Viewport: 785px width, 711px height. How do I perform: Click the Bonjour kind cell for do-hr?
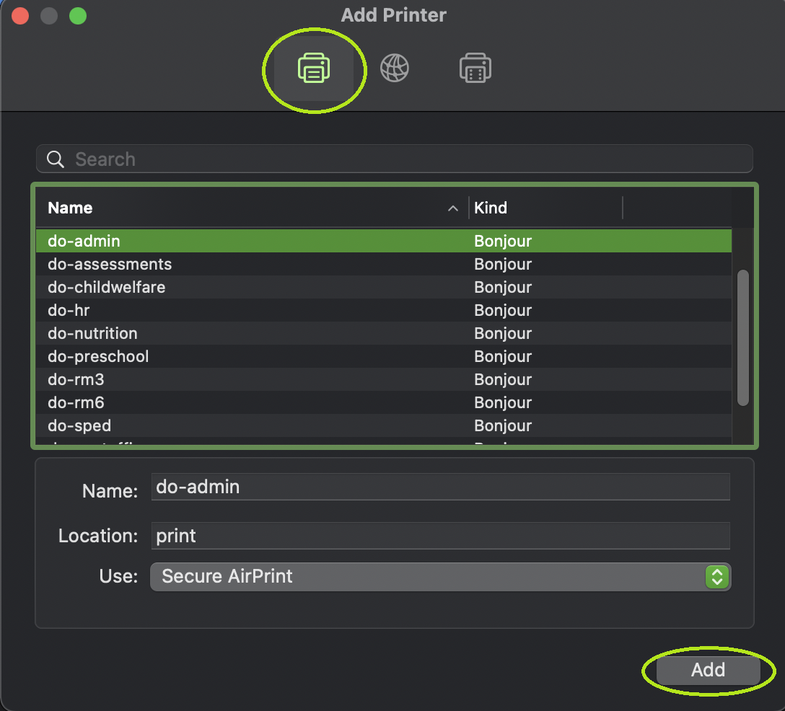[503, 310]
